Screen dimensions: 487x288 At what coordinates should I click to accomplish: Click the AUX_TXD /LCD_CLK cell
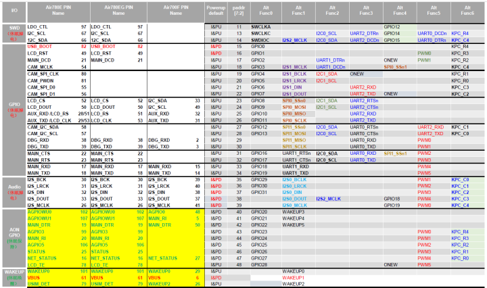point(49,120)
